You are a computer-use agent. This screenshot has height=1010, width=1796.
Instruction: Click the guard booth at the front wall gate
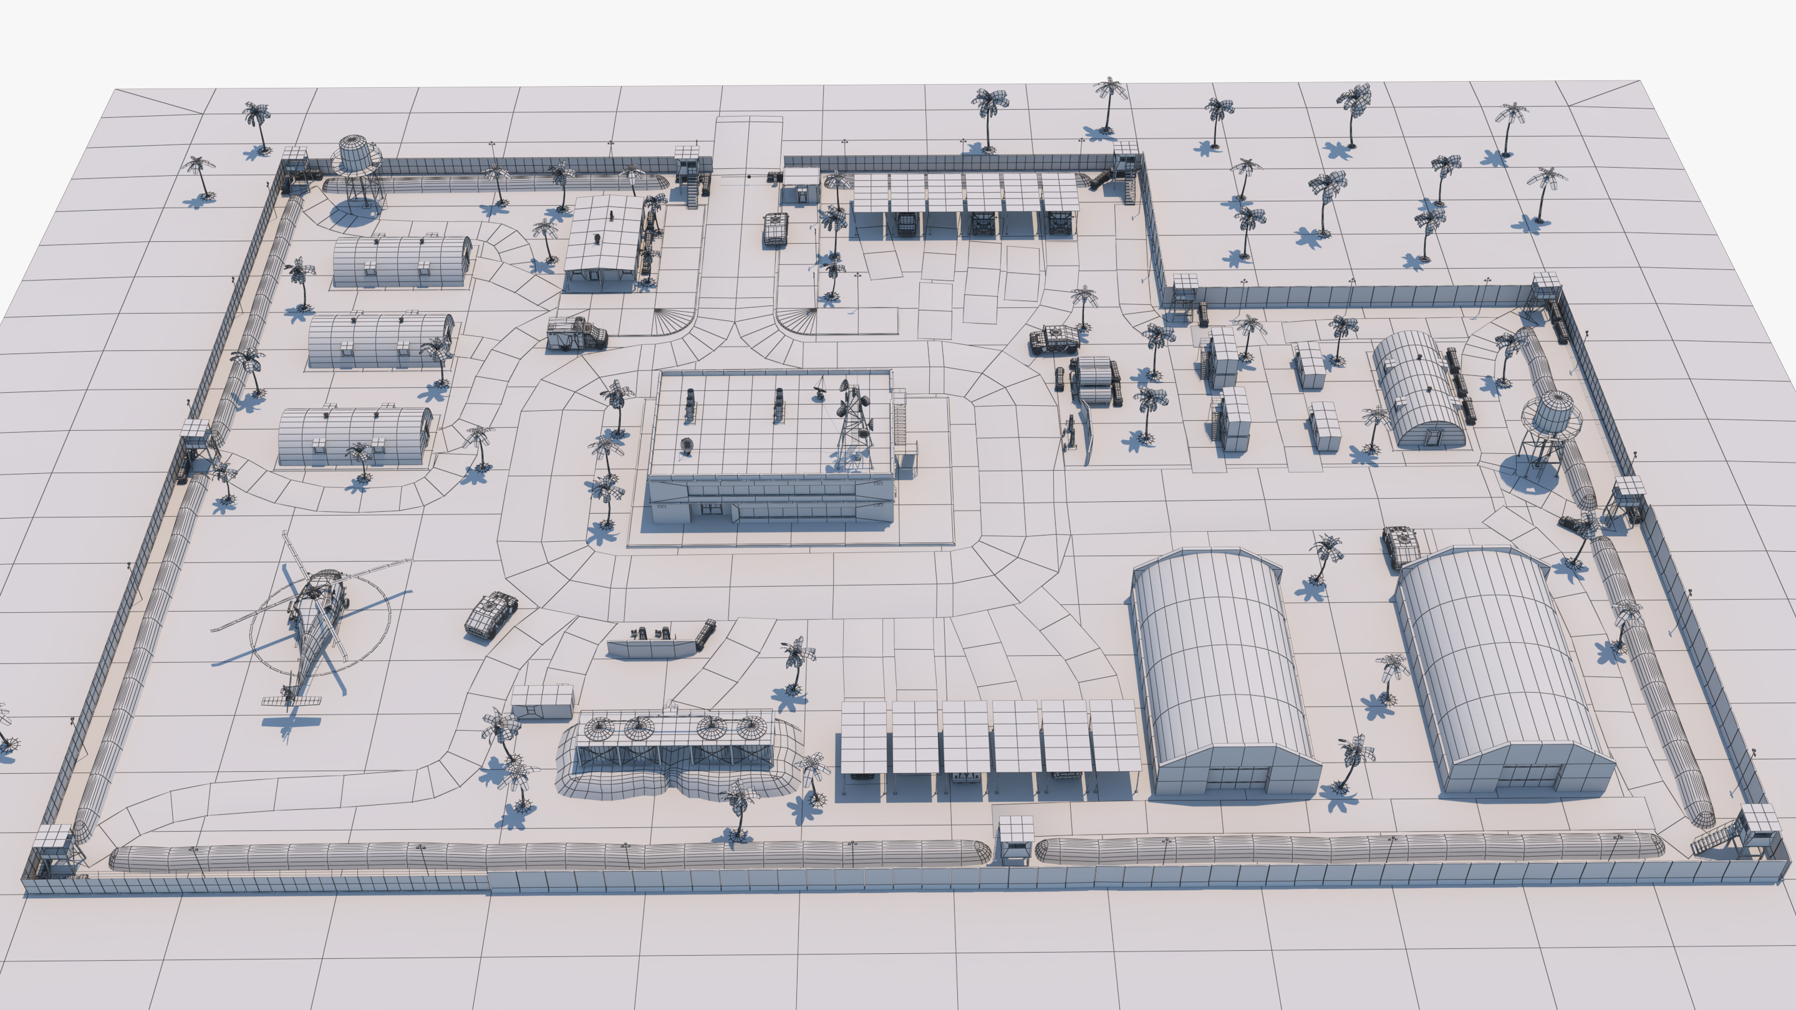[1015, 840]
